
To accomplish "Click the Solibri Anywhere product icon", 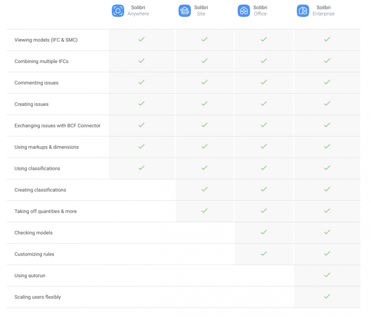I will pyautogui.click(x=118, y=11).
